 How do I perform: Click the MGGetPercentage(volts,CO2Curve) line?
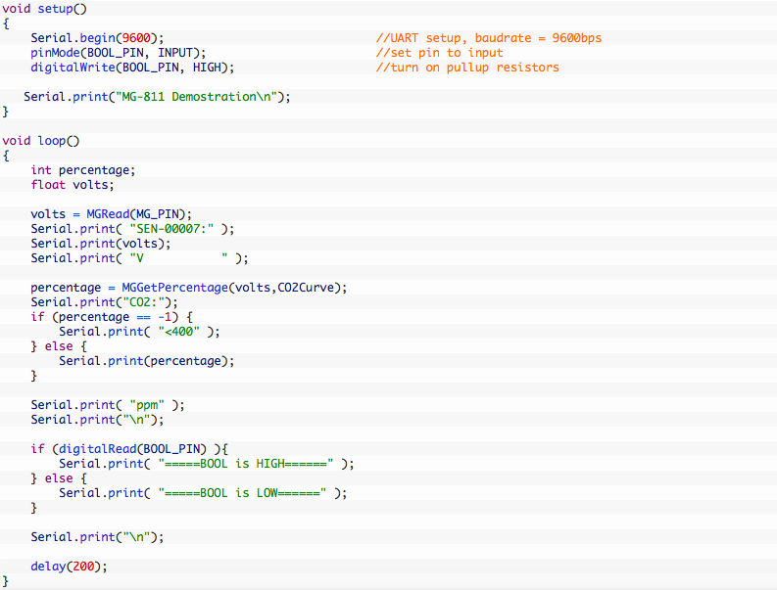189,288
